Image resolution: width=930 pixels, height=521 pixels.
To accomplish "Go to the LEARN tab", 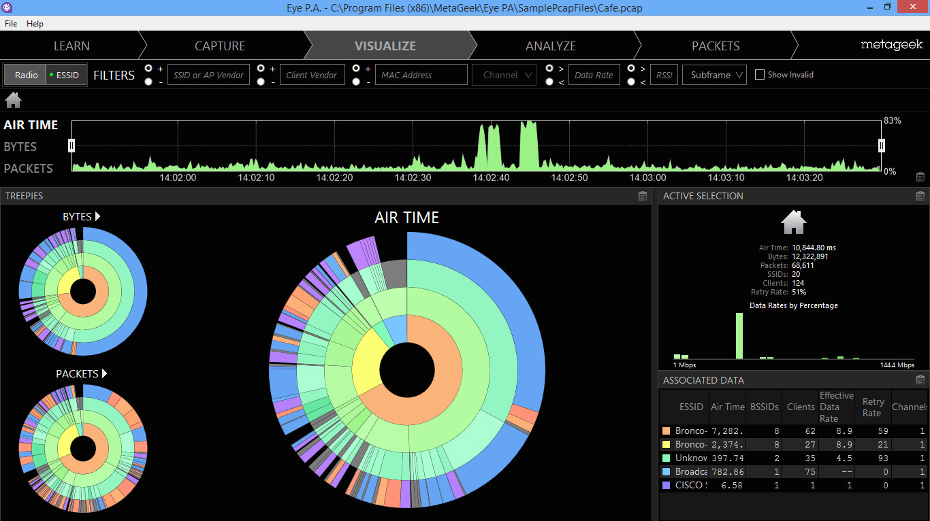I will click(71, 46).
